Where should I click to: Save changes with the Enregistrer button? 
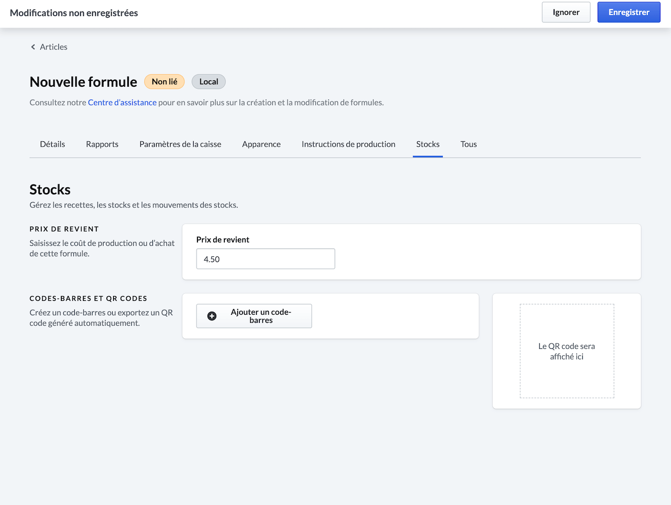click(629, 12)
